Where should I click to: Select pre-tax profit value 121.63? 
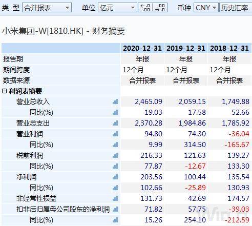(x=195, y=155)
